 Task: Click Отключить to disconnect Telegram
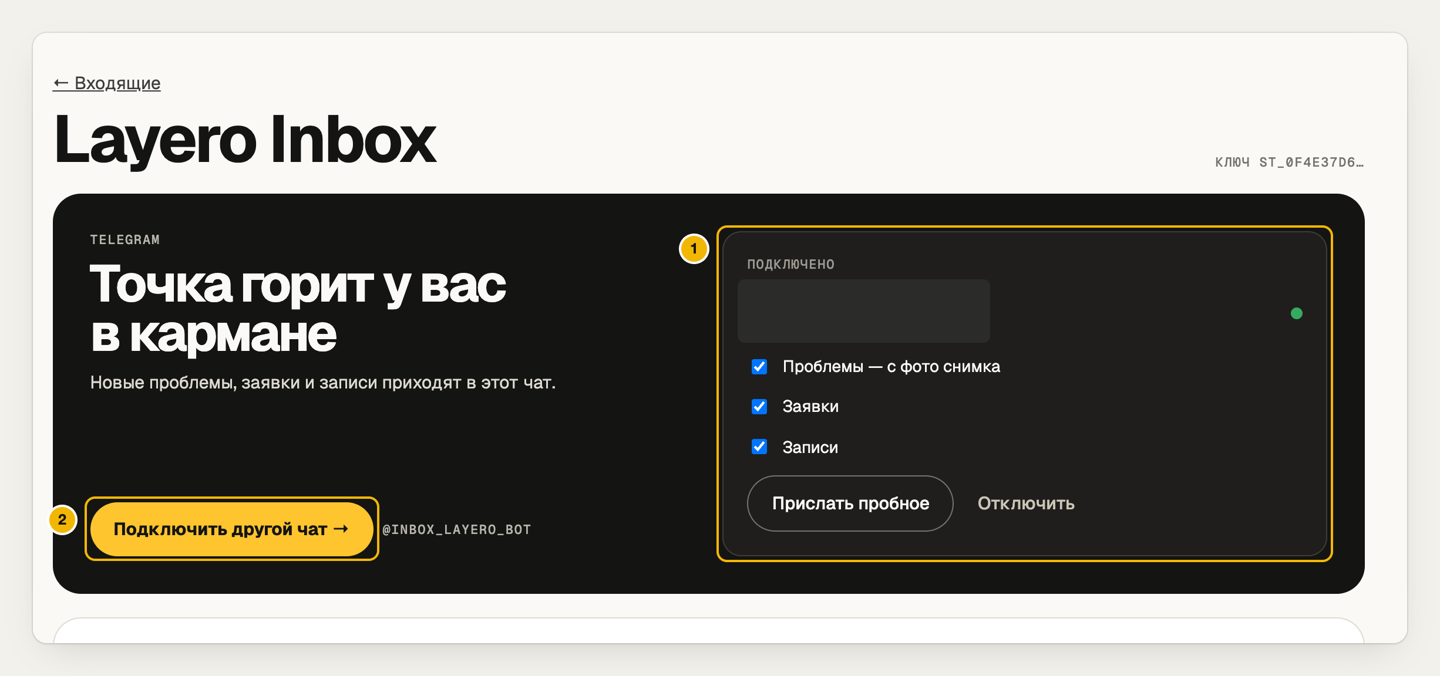pos(1026,503)
